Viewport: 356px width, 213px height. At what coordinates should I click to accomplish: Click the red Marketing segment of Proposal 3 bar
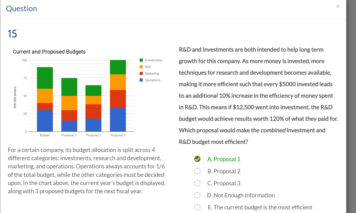pyautogui.click(x=118, y=99)
